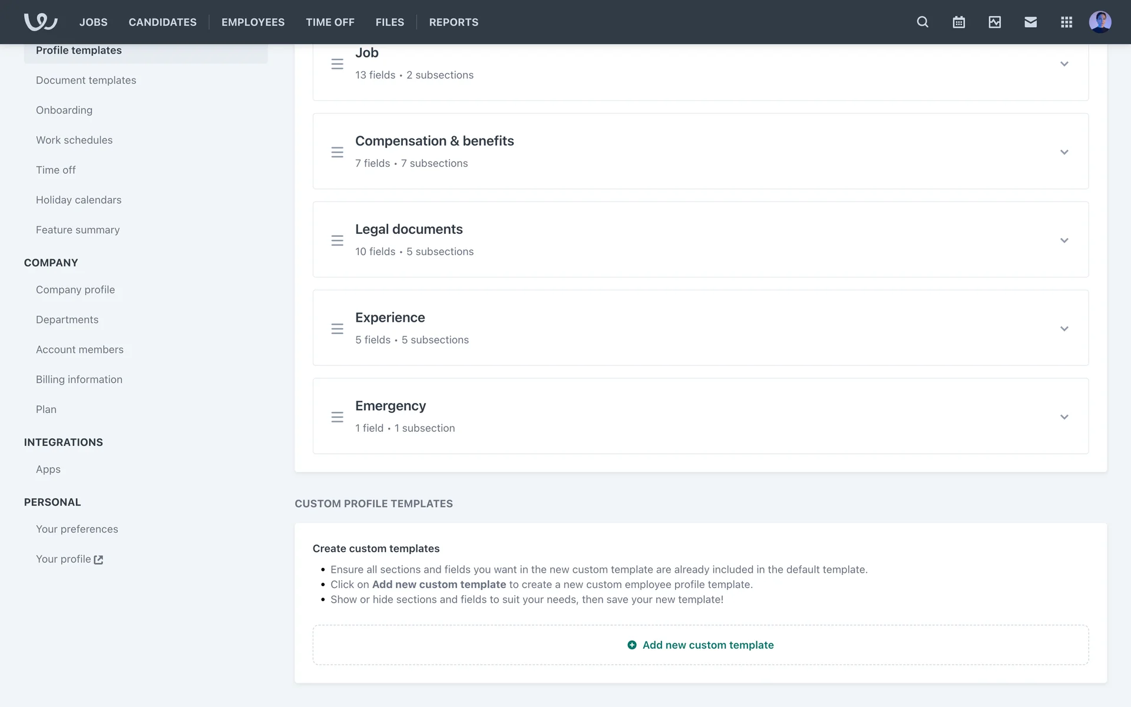This screenshot has width=1131, height=707.
Task: Click drag handle beside Emergency section
Action: click(x=337, y=417)
